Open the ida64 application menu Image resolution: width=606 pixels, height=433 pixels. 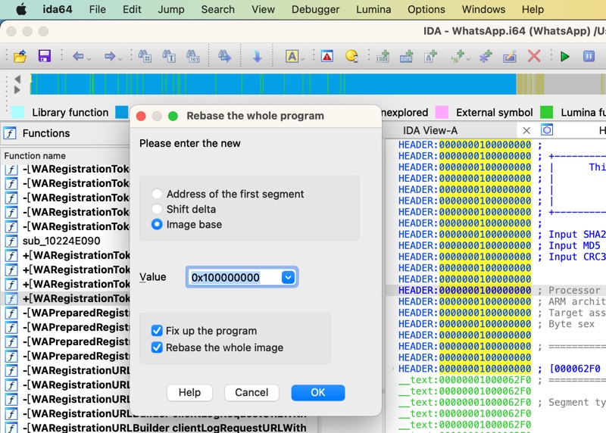click(x=58, y=9)
